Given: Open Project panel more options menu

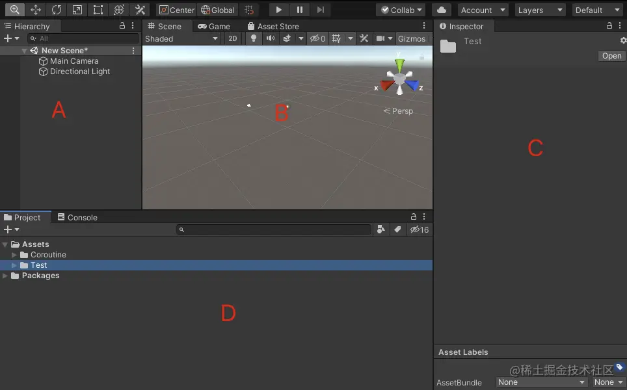Looking at the screenshot, I should [424, 216].
